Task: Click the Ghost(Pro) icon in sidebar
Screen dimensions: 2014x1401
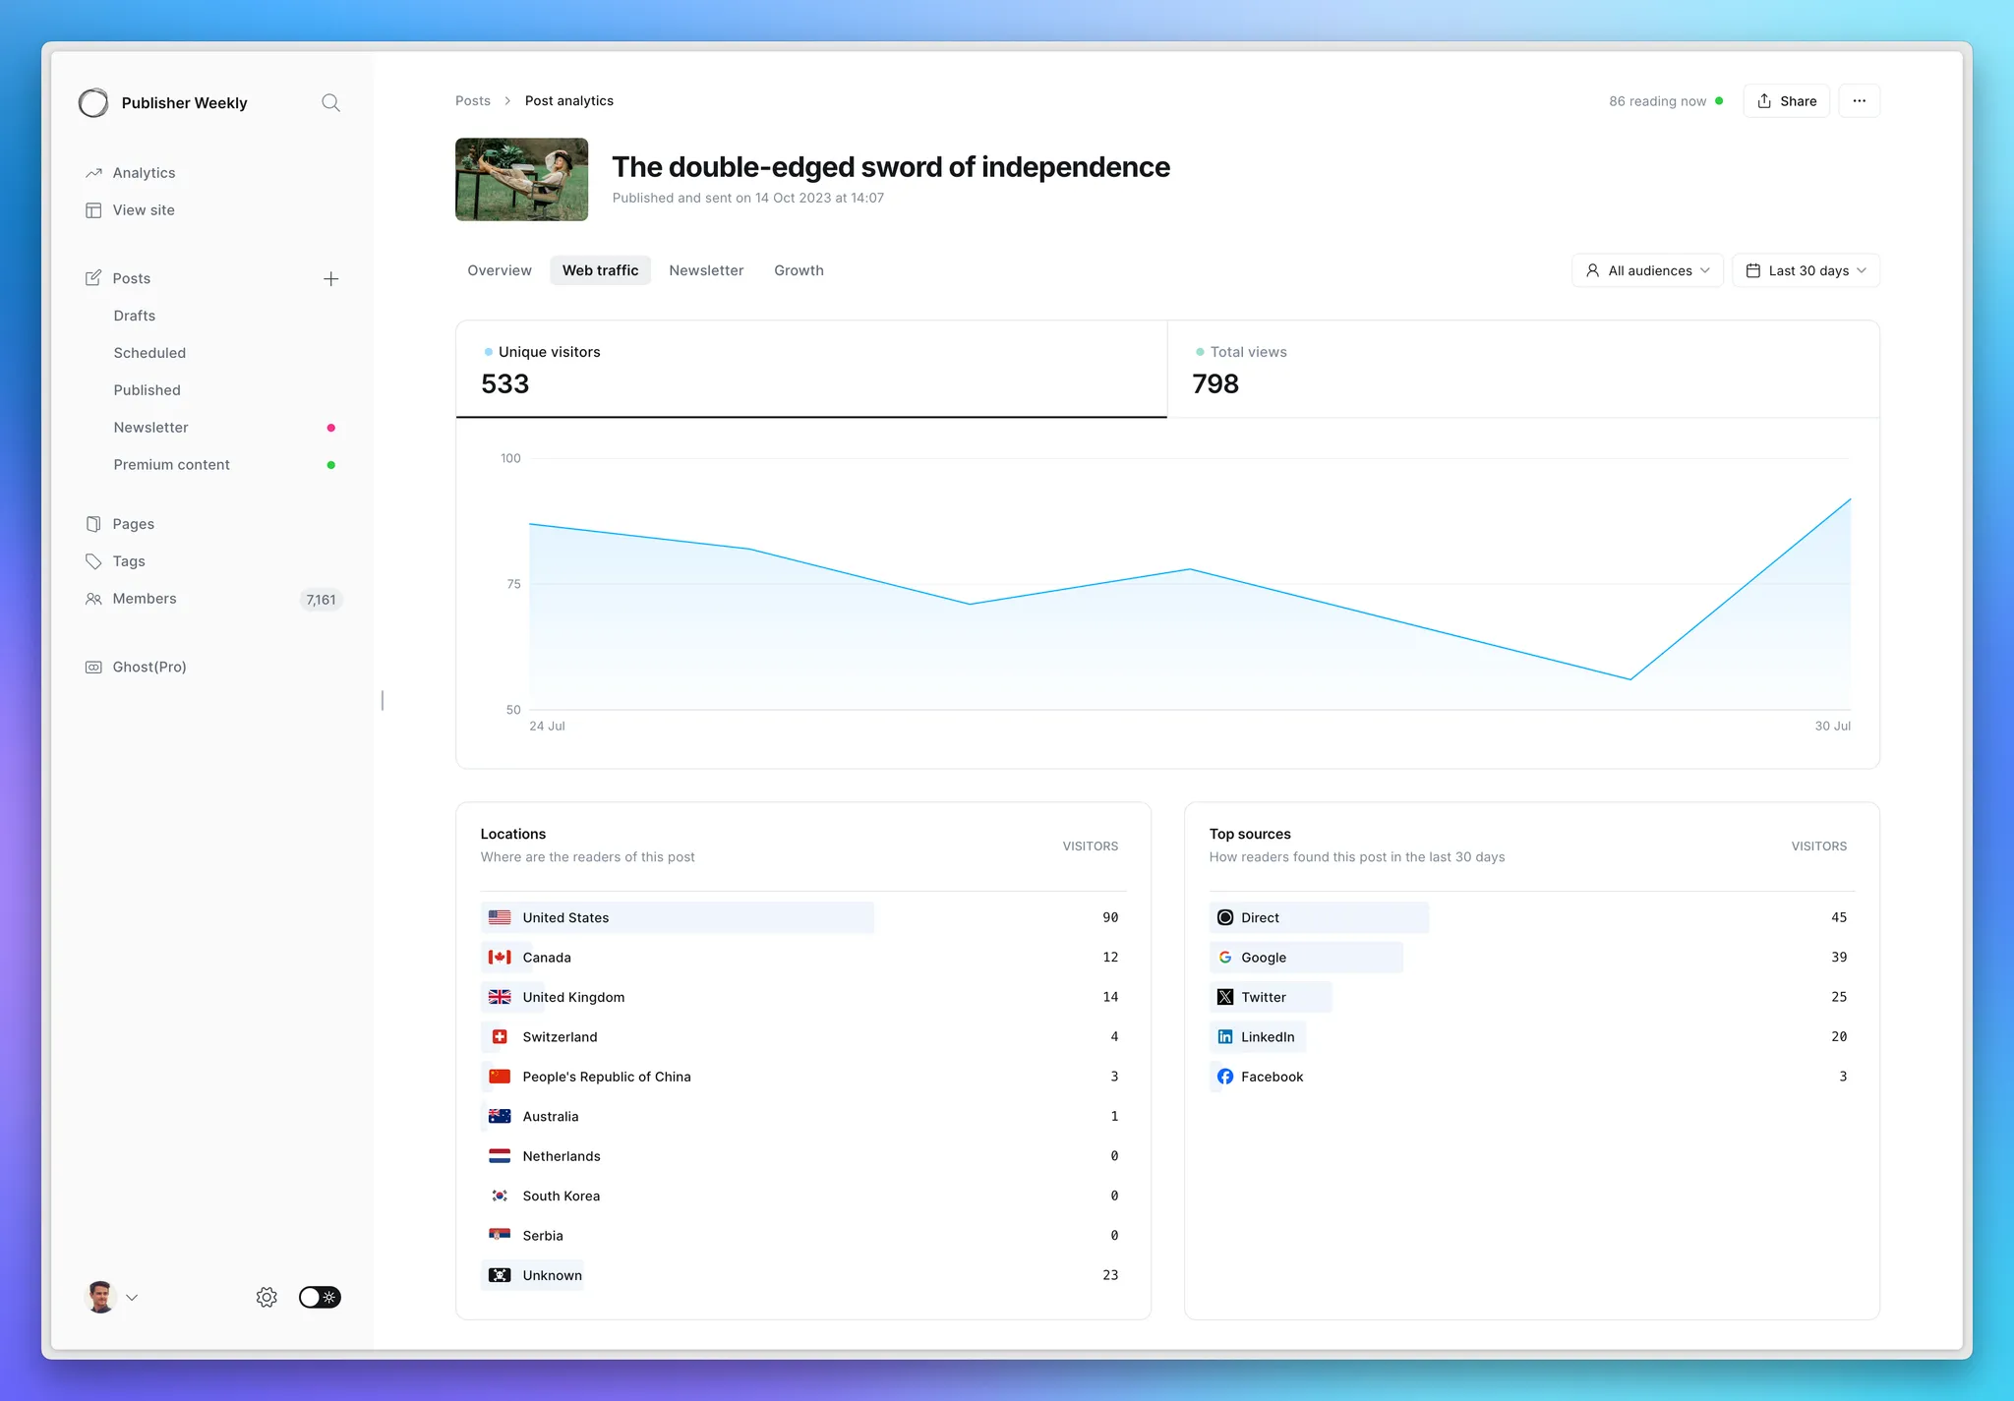Action: [93, 667]
